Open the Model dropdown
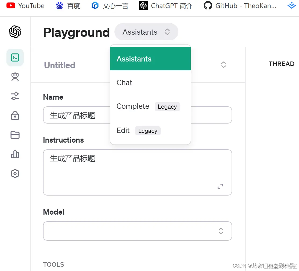Viewport: 299px width, 271px height. coord(138,231)
